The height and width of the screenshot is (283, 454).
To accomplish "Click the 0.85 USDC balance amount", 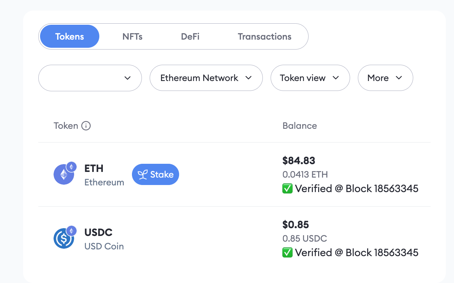I will tap(305, 238).
